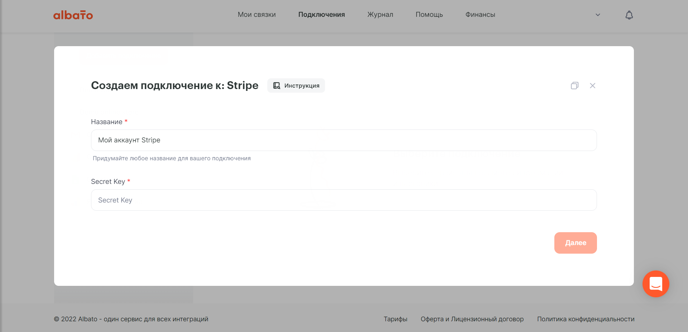The image size is (688, 332).
Task: Open the Тарифы footer link
Action: point(396,319)
